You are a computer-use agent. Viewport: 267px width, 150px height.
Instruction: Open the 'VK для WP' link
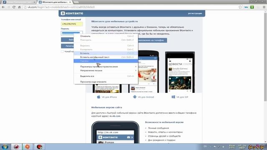(x=182, y=97)
